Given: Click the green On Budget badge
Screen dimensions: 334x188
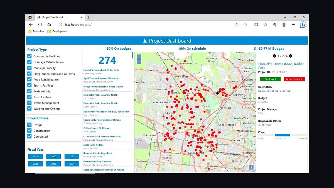Looking at the screenshot, I should point(270,79).
